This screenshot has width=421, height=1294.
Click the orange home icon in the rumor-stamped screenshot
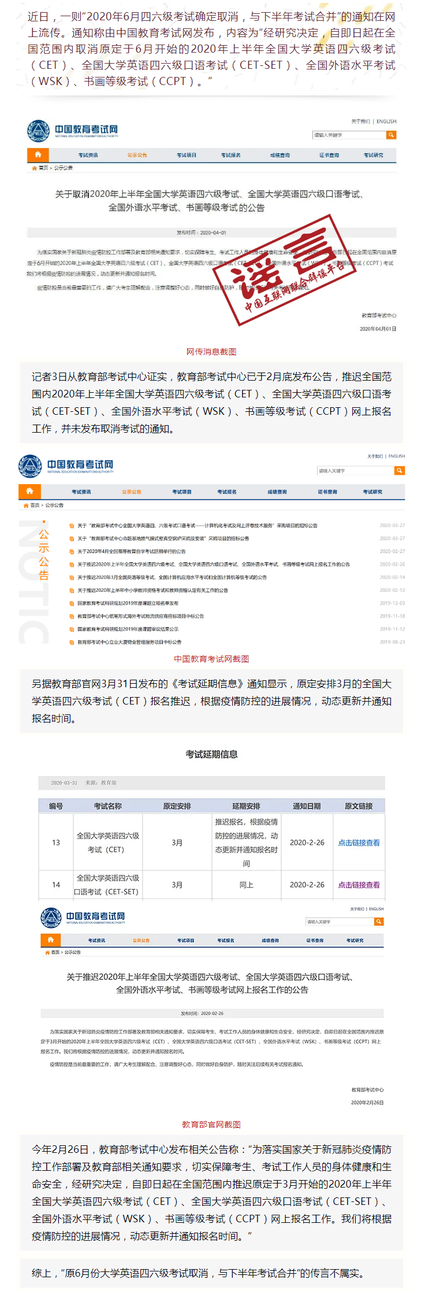click(38, 154)
